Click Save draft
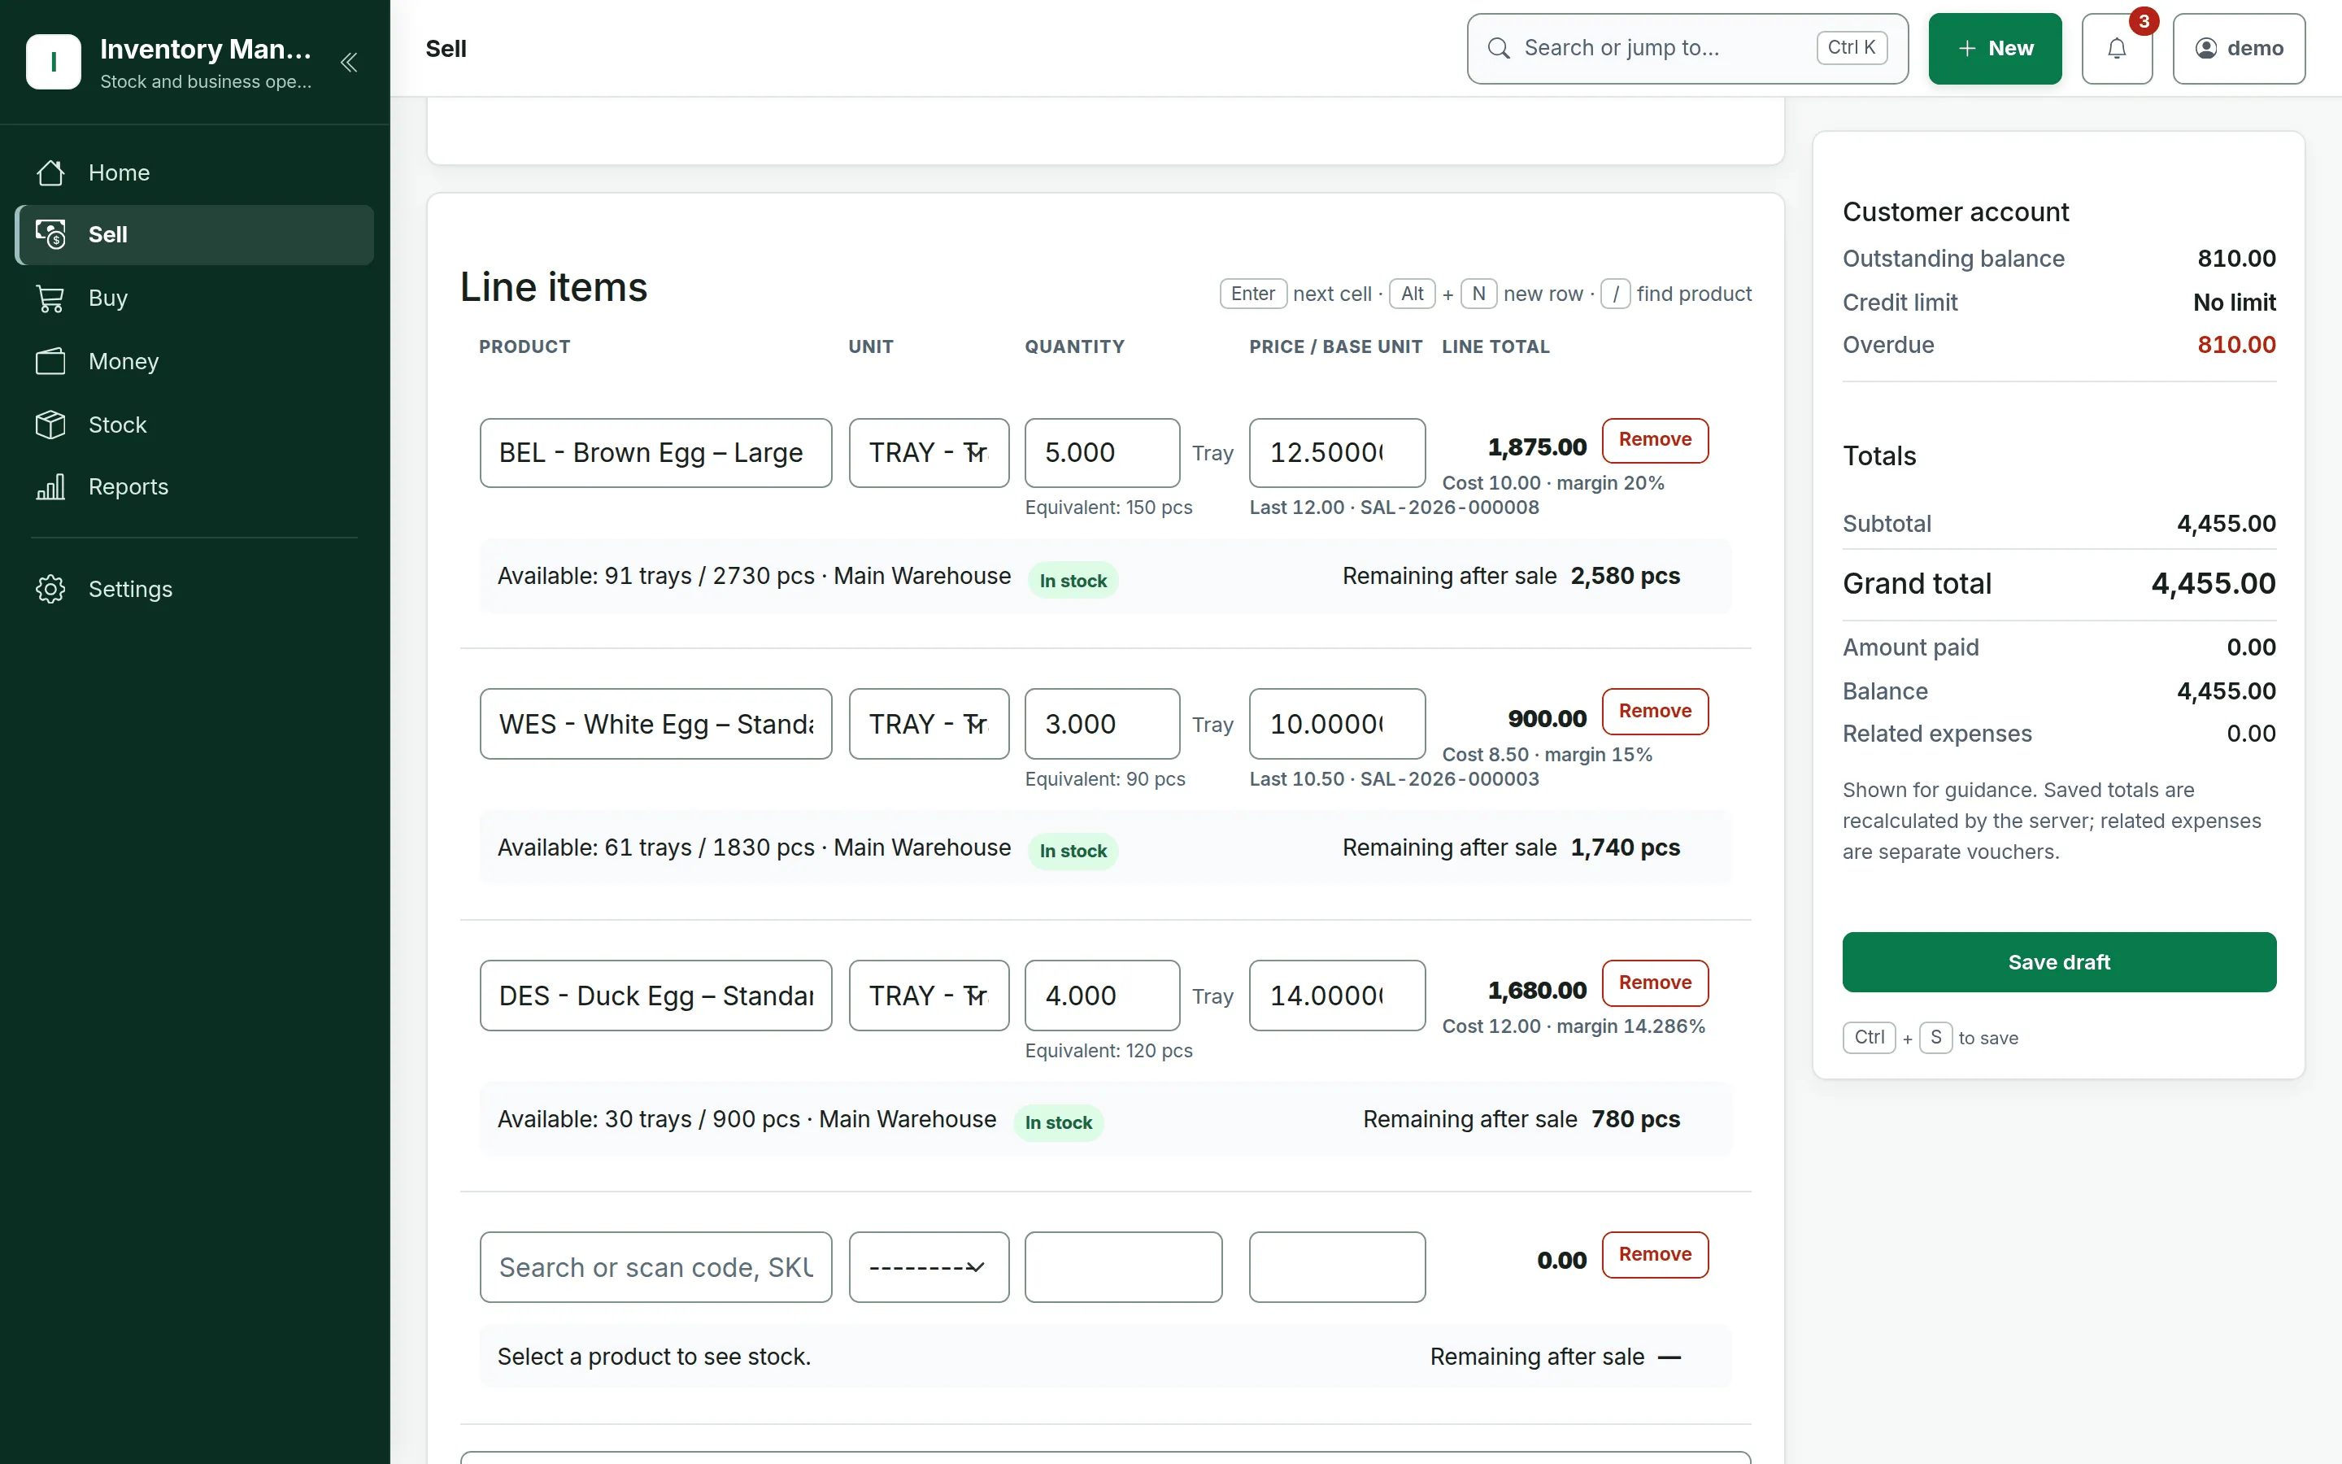 pos(2058,962)
